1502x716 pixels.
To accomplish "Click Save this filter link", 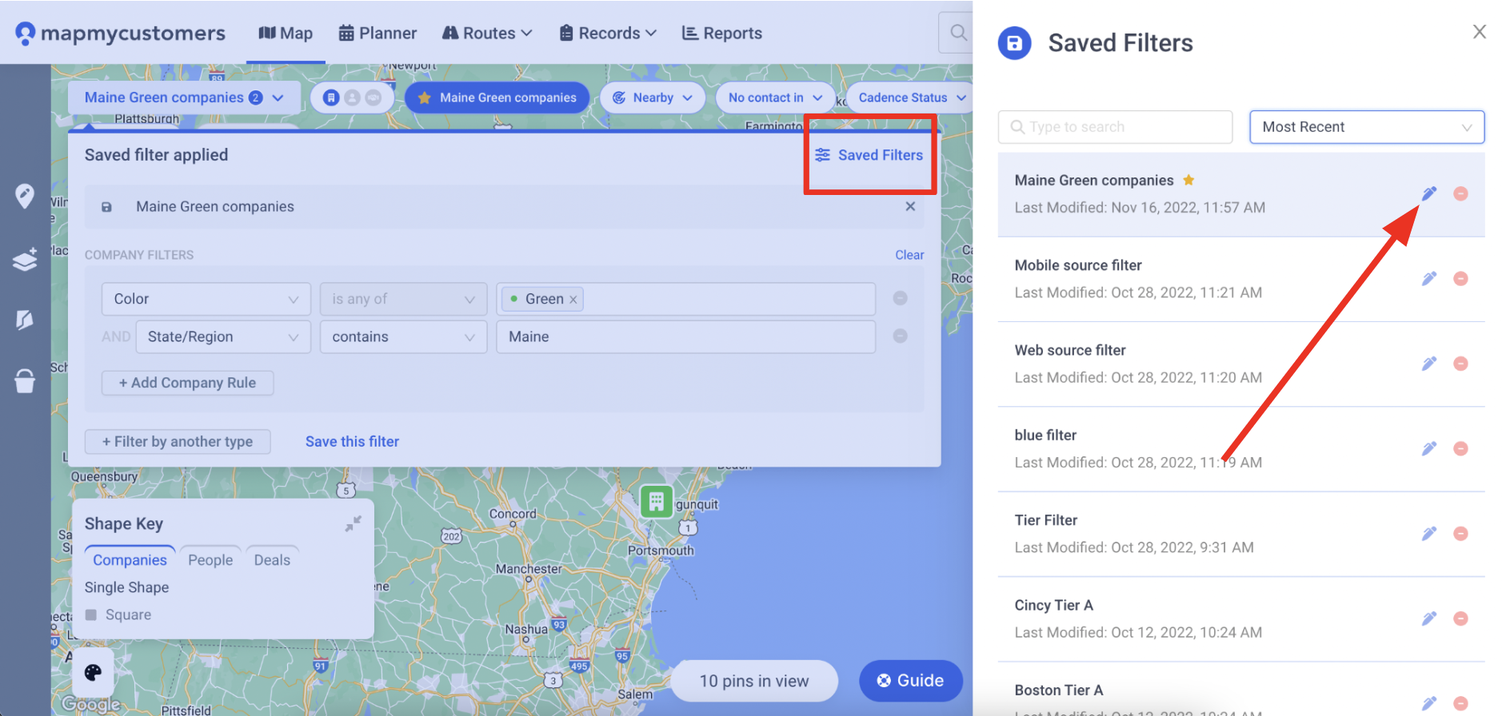I will 352,442.
